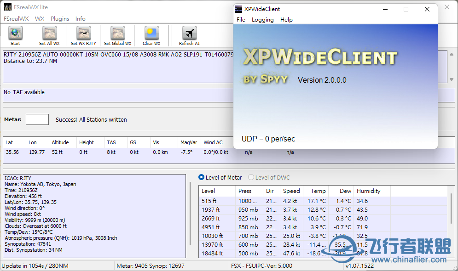Viewport: 458px width, 271px height.
Task: Click the Set All WX toolbar icon
Action: (x=50, y=33)
